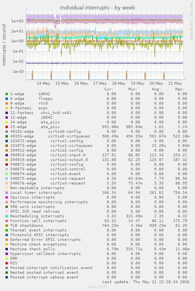195x291 pixels.
Task: Click the RRDTOOL / TOBI OETIKER watermark
Action: pyautogui.click(x=191, y=21)
